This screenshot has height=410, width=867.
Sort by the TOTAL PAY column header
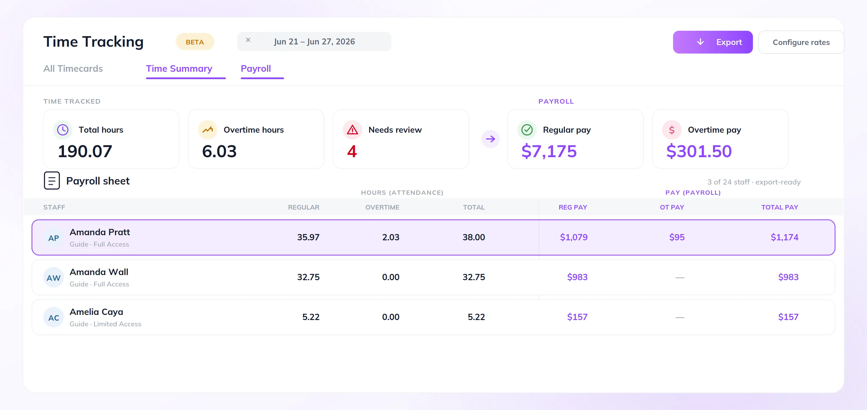(x=780, y=207)
